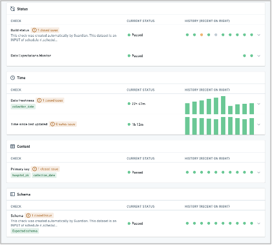272x245 pixels.
Task: Click the warning icon on Schema closed issue
Action: pos(28,215)
